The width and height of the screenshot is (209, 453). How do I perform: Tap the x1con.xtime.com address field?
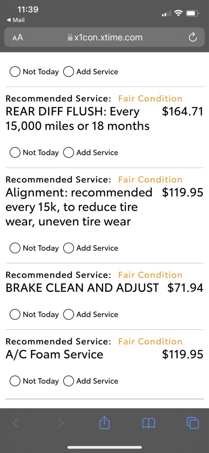(104, 37)
